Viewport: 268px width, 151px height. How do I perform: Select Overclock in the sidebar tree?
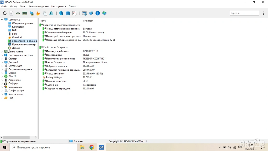(17, 37)
